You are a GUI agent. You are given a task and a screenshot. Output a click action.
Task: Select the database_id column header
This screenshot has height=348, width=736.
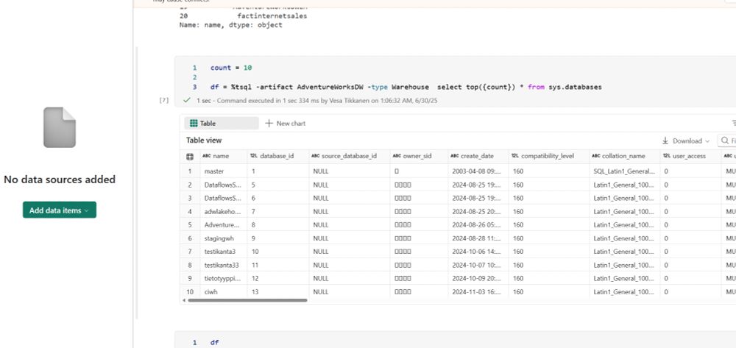click(x=277, y=156)
